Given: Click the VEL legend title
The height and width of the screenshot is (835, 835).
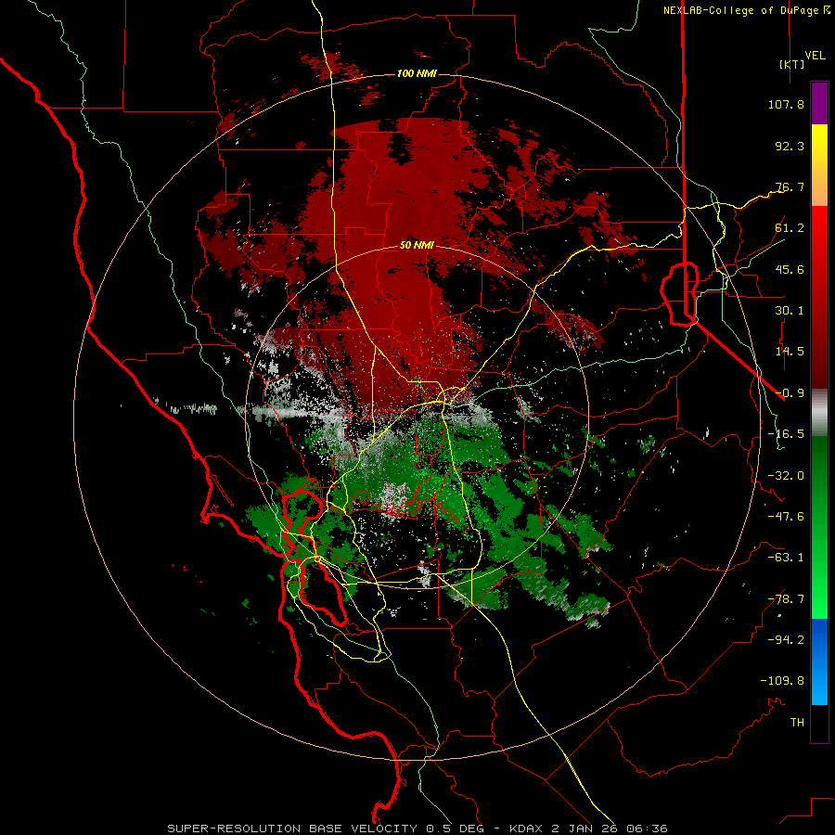Looking at the screenshot, I should pos(816,56).
